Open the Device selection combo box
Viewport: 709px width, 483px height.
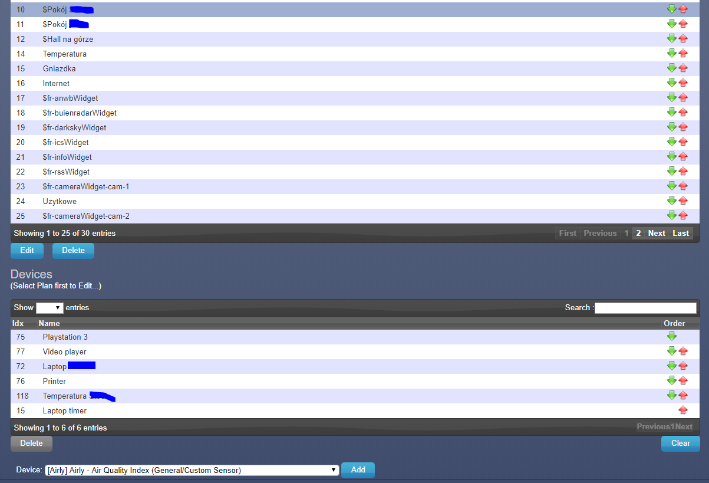[192, 470]
